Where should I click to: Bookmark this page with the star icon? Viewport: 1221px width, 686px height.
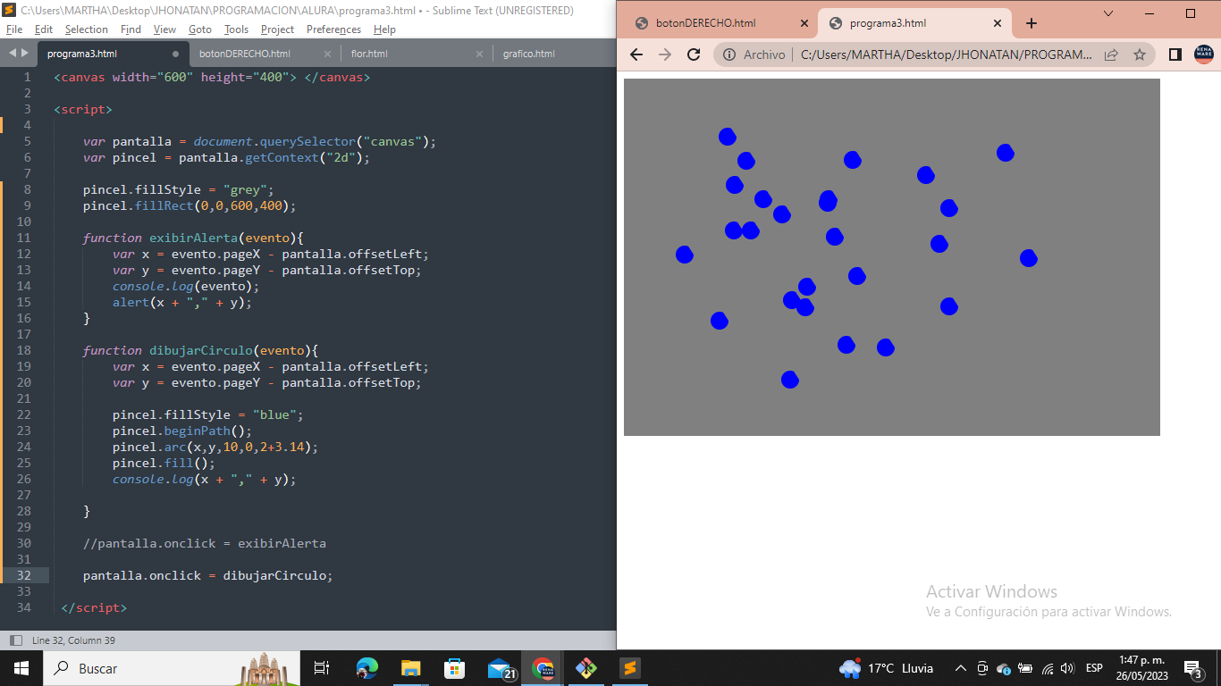(x=1140, y=54)
